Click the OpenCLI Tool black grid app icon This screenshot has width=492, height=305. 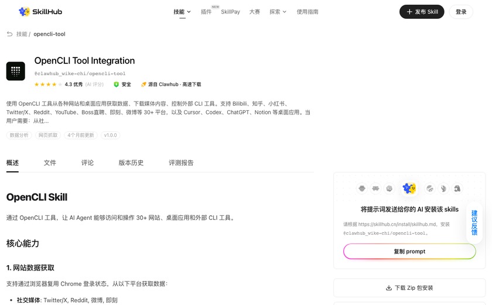16,71
